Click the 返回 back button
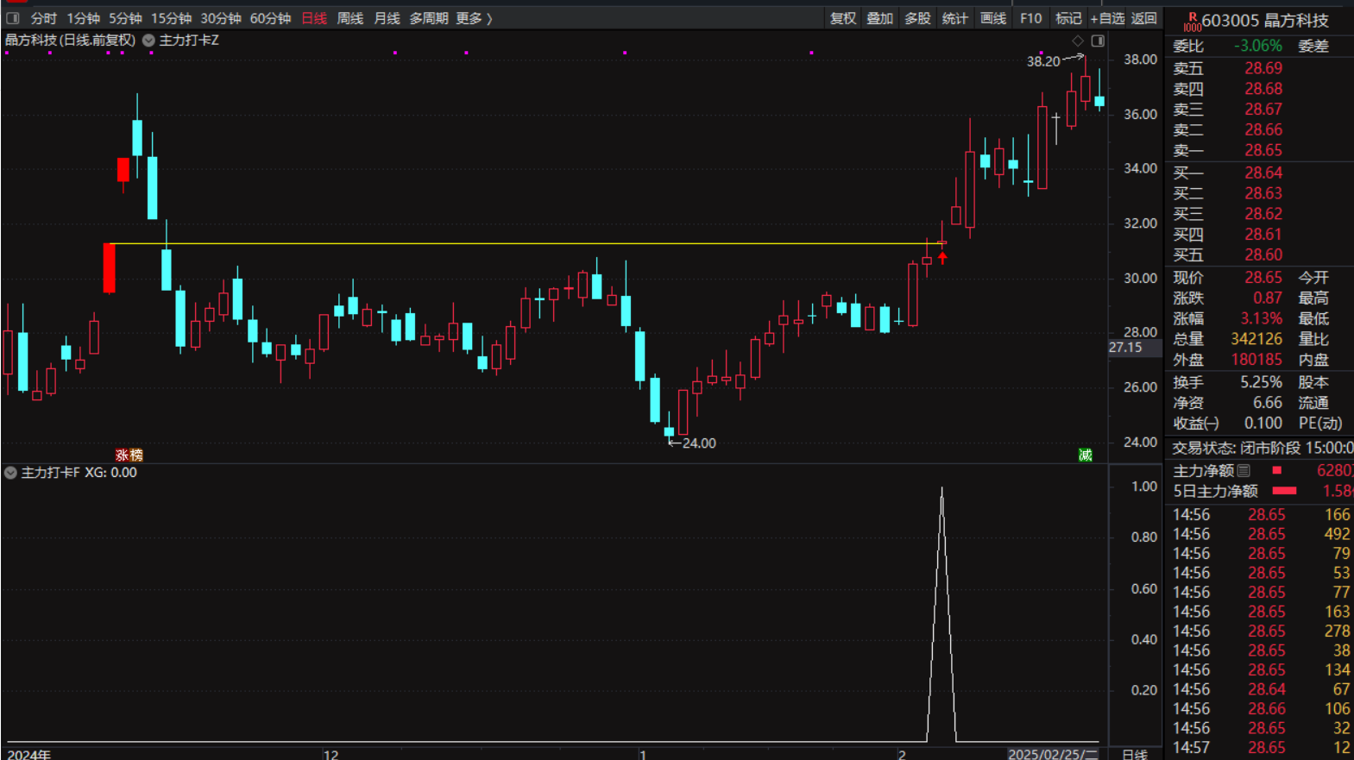The height and width of the screenshot is (760, 1354). 1143,18
